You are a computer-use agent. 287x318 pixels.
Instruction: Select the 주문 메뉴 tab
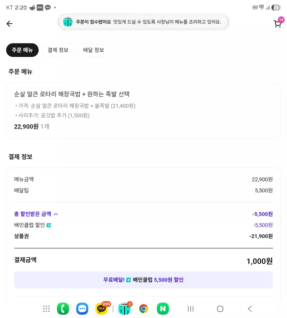[22, 50]
